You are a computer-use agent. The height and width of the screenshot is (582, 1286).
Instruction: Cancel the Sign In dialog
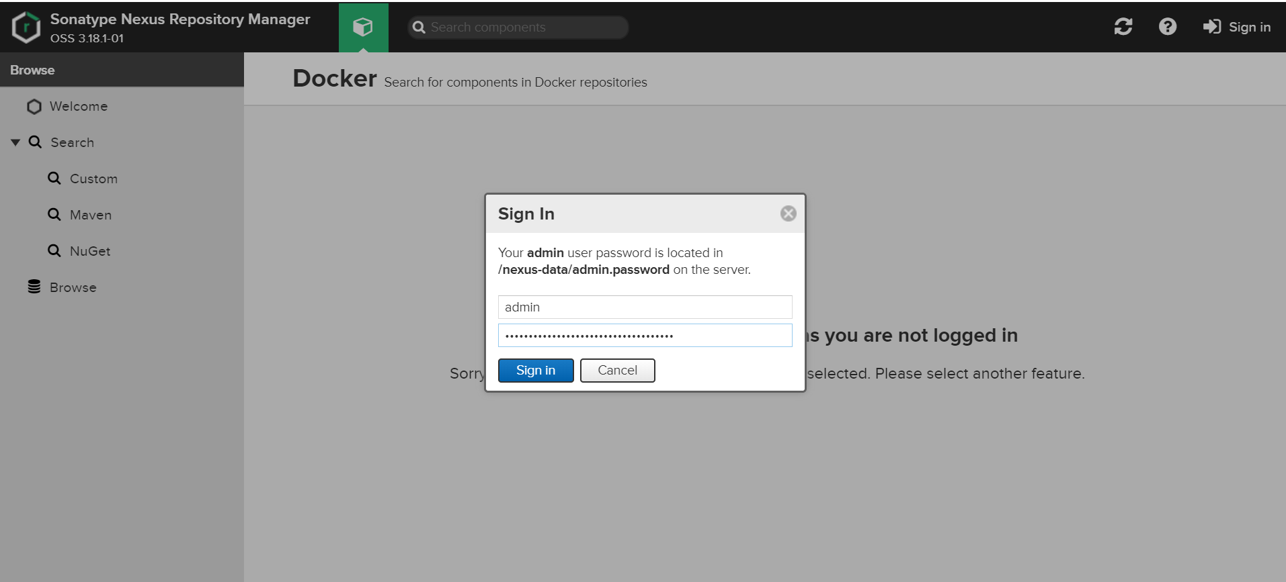tap(618, 371)
